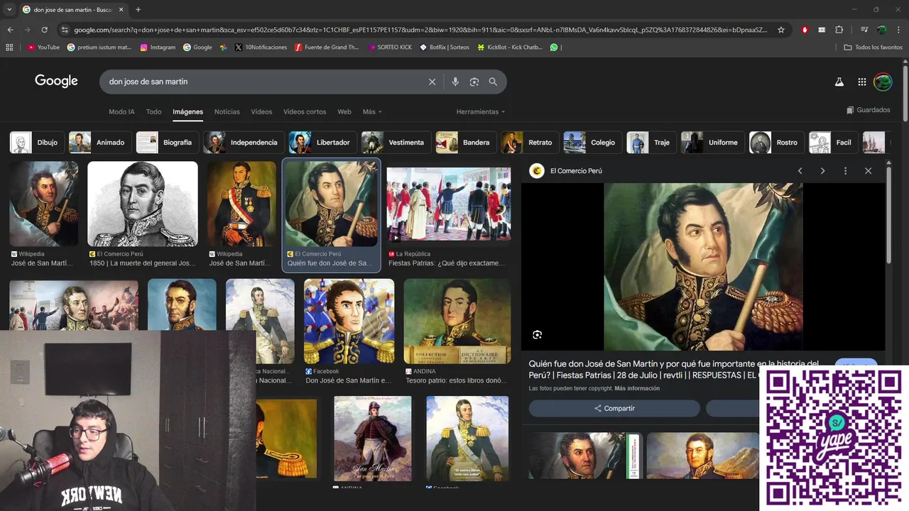Image resolution: width=909 pixels, height=511 pixels.
Task: Open the Instagram bookmark
Action: (158, 48)
